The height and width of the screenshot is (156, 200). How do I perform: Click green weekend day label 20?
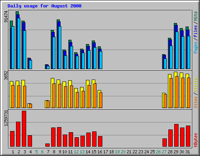123,152
